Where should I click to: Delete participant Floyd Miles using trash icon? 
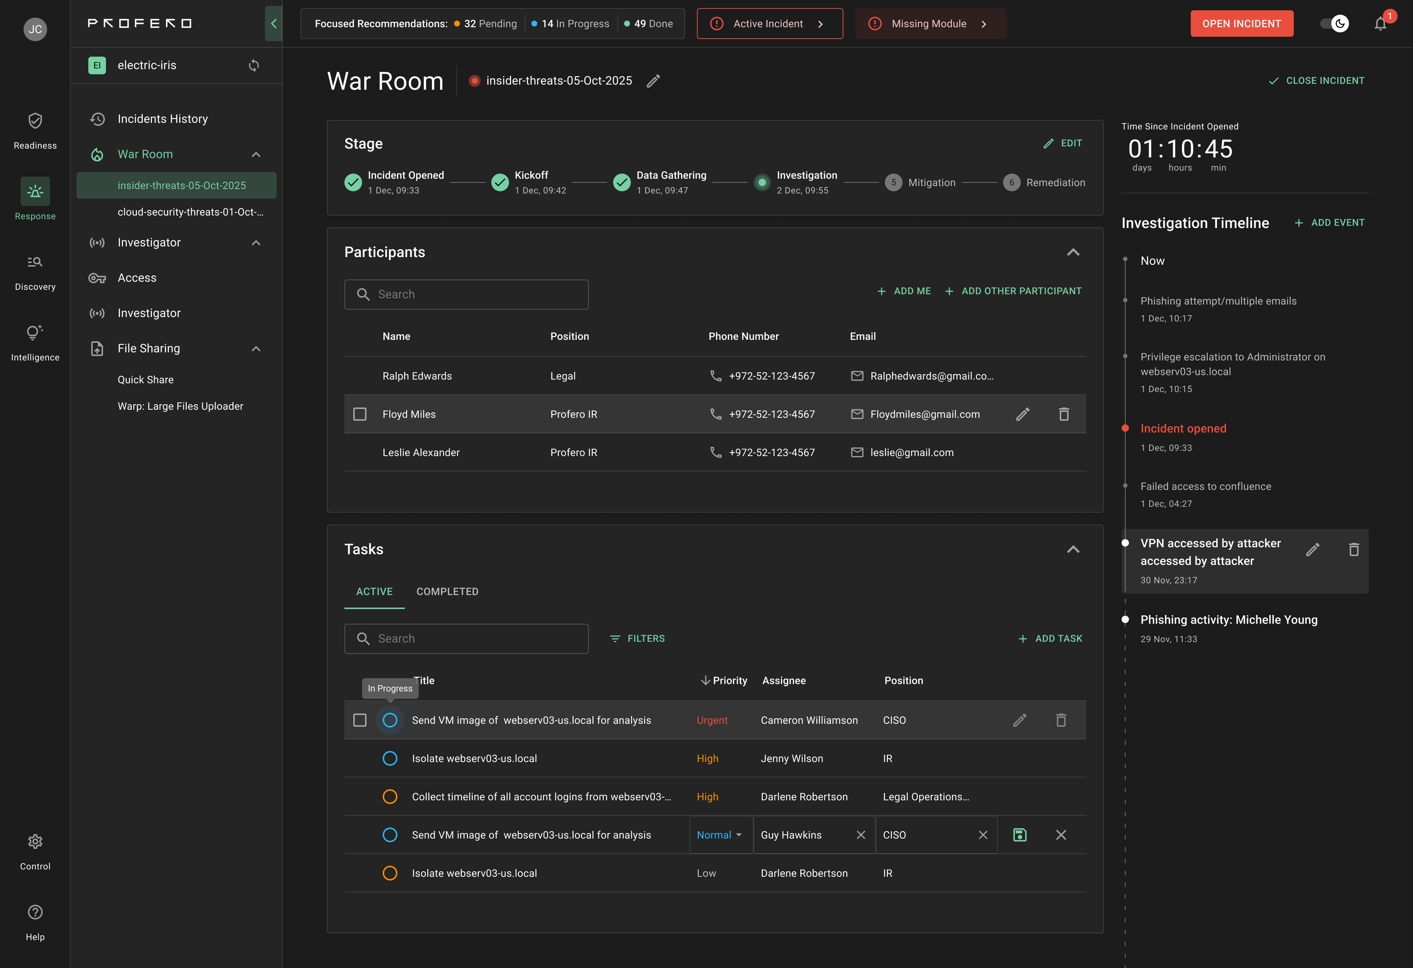point(1063,414)
